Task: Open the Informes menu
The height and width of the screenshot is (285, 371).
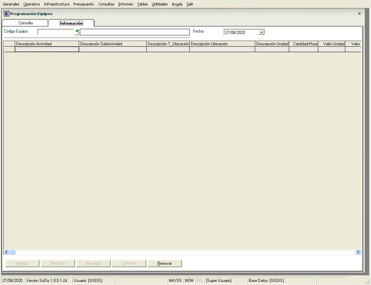Action: pyautogui.click(x=126, y=4)
